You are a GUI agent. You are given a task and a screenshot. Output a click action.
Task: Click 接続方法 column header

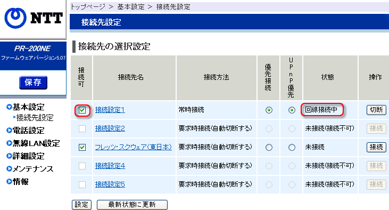tap(217, 77)
